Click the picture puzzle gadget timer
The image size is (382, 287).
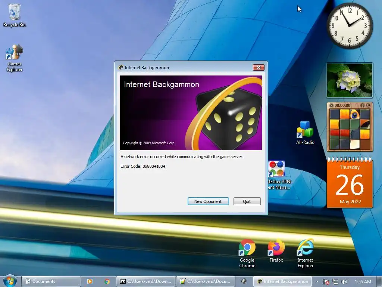pos(342,105)
